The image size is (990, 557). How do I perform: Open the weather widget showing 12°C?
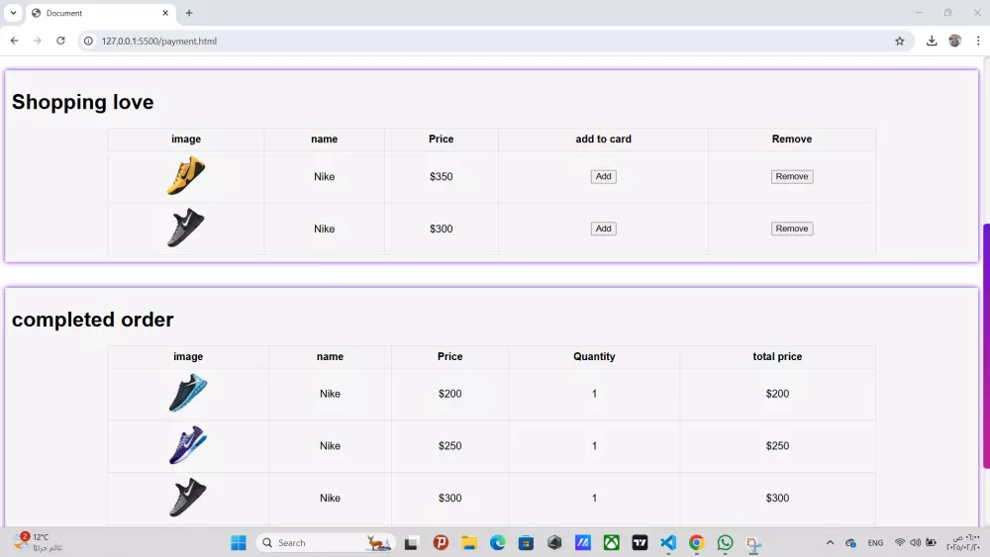coord(38,542)
